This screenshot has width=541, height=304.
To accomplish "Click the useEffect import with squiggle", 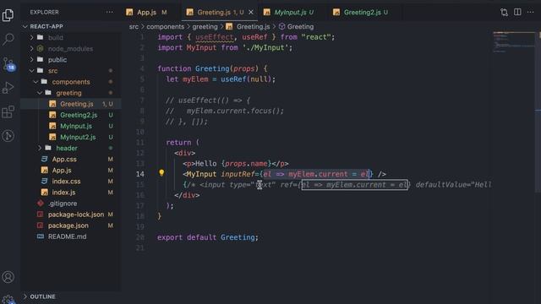I will pyautogui.click(x=214, y=37).
